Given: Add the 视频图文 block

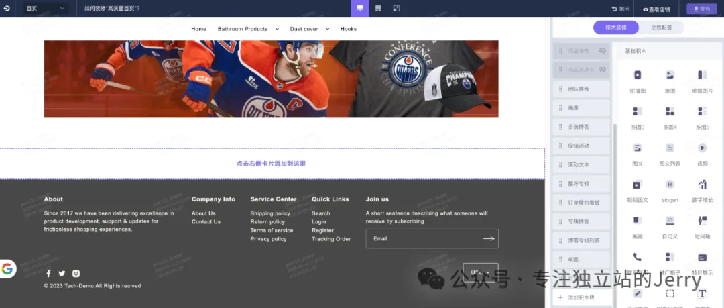Looking at the screenshot, I should (638, 190).
